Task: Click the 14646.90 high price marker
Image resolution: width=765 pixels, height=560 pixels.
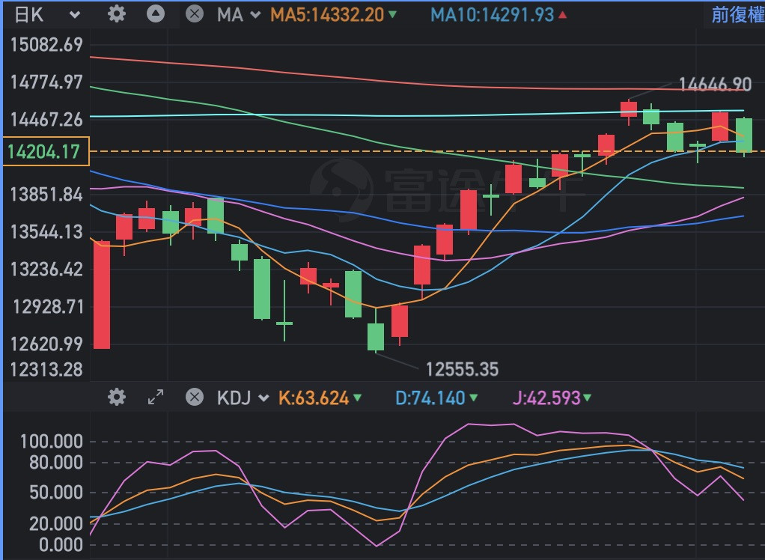Action: [x=714, y=84]
